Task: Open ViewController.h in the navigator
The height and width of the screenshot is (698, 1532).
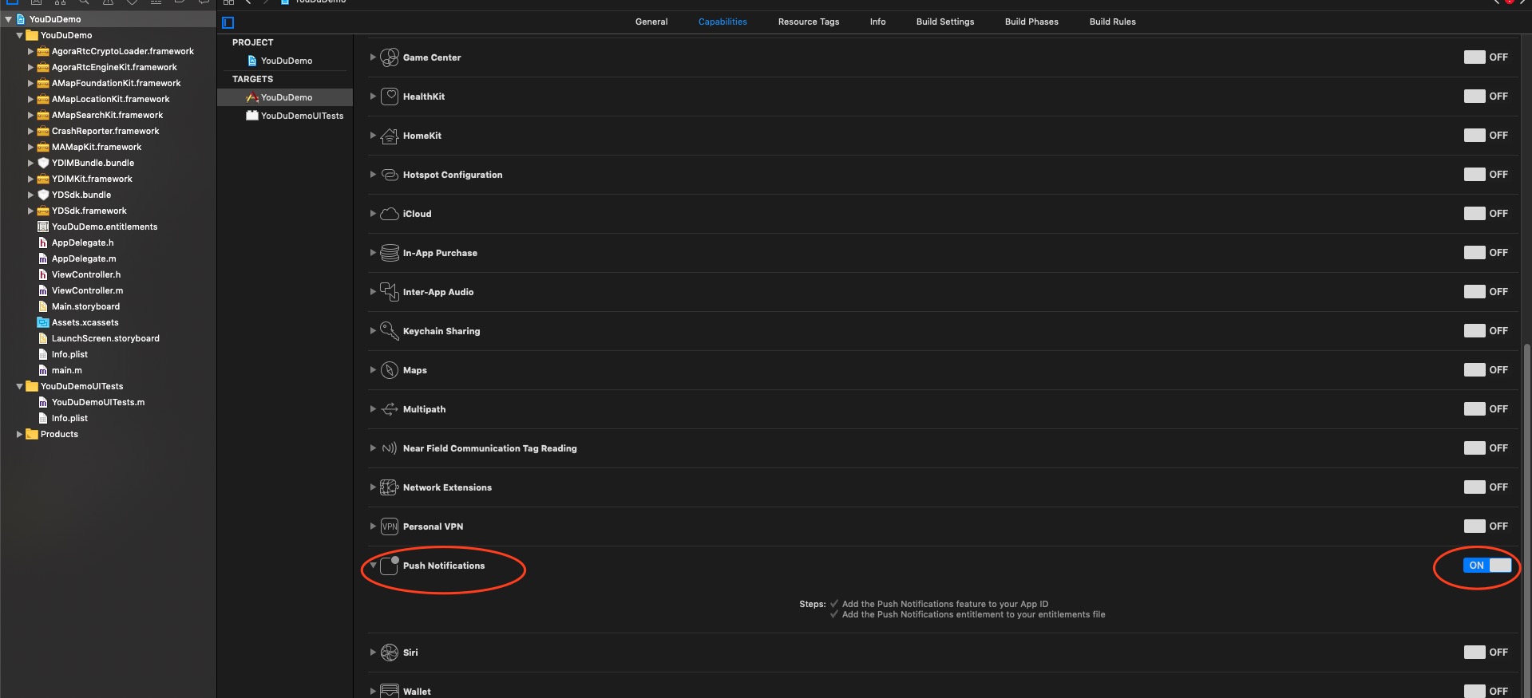Action: pos(86,274)
